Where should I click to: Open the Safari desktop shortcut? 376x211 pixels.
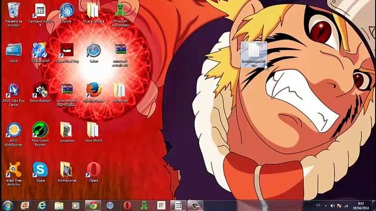pyautogui.click(x=93, y=53)
